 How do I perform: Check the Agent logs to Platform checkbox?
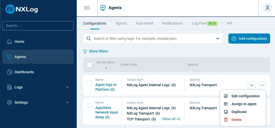[89, 83]
